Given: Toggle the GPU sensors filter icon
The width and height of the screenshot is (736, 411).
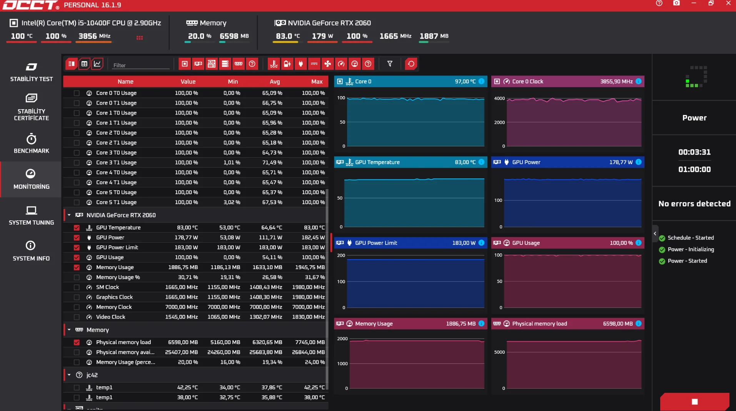Looking at the screenshot, I should point(198,64).
